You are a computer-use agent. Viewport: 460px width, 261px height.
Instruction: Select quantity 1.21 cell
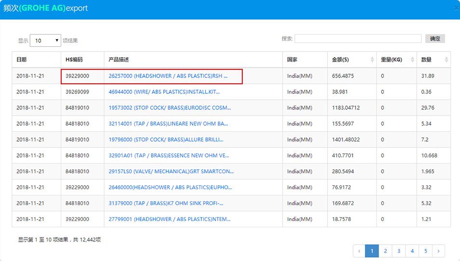434,219
